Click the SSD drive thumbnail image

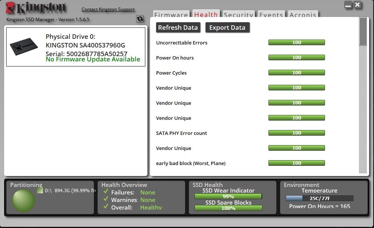click(x=24, y=46)
